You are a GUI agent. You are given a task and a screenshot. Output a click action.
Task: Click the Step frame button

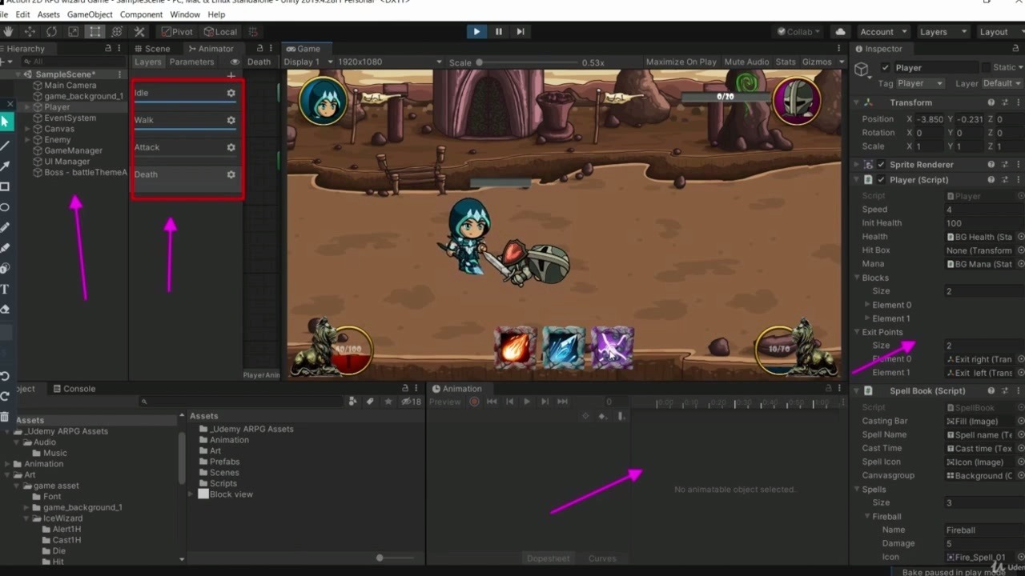coord(521,31)
